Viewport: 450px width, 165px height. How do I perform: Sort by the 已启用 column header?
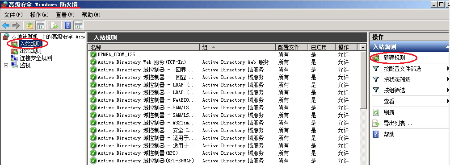[x=321, y=47]
